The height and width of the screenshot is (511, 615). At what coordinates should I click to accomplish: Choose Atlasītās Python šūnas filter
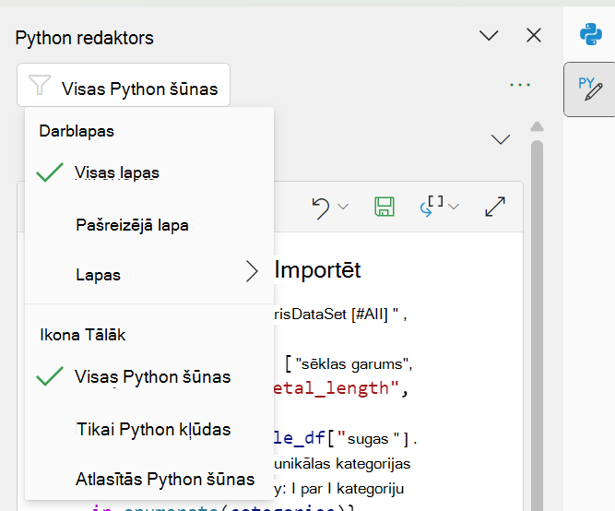coord(149,480)
